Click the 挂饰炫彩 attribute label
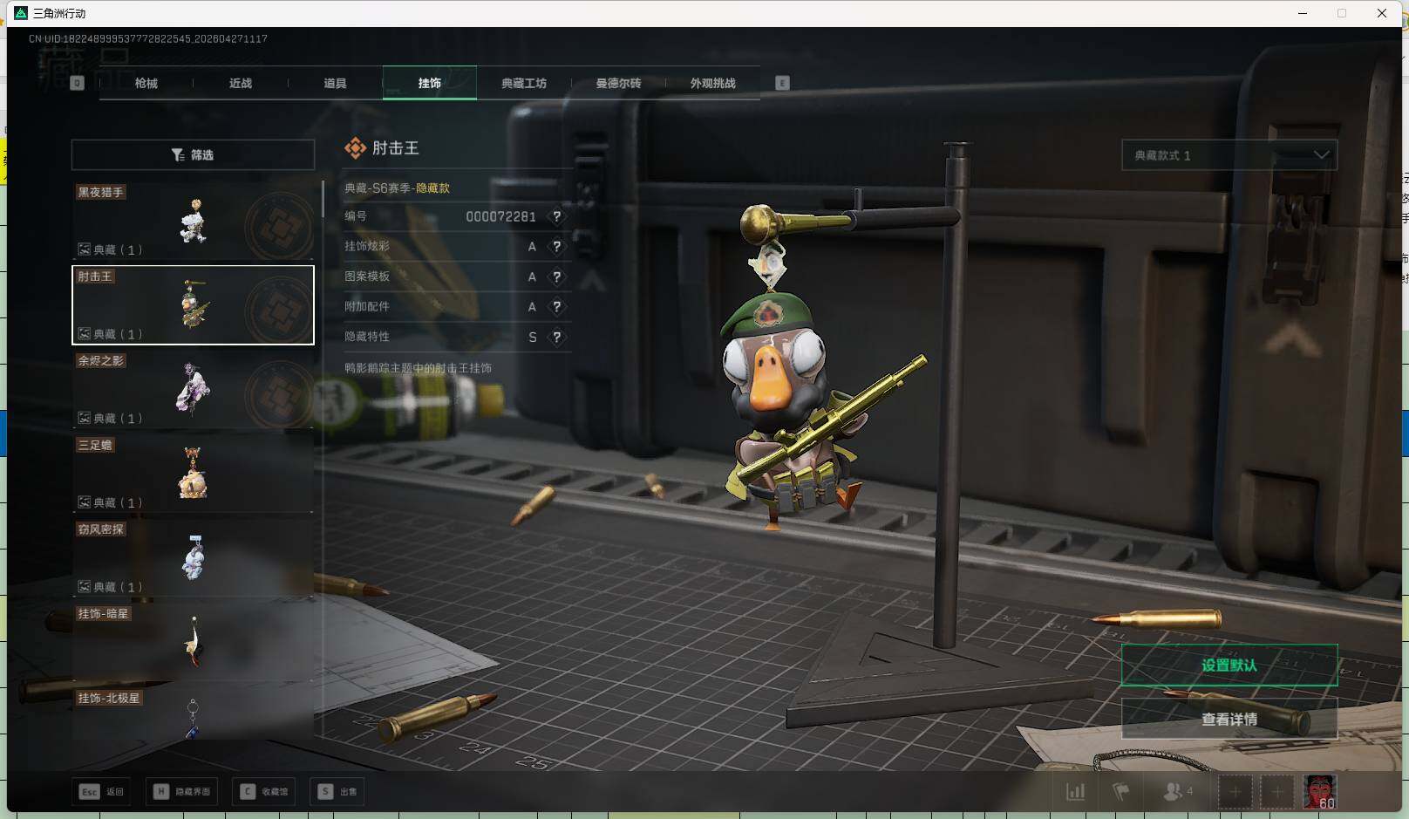The image size is (1409, 819). 367,246
